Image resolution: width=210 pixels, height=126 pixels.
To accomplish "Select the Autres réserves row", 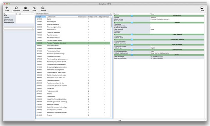I will tap(73, 30).
